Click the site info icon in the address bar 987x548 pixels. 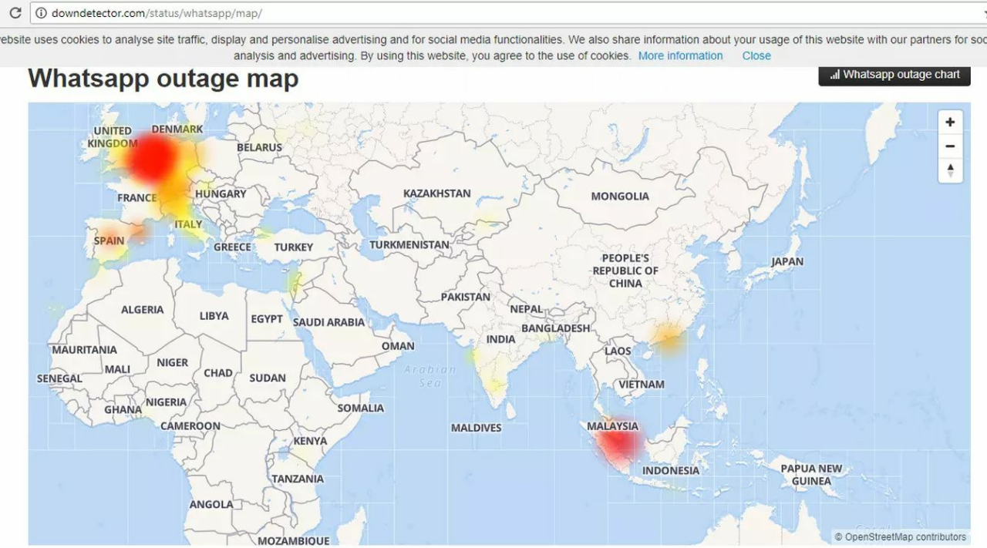tap(42, 13)
